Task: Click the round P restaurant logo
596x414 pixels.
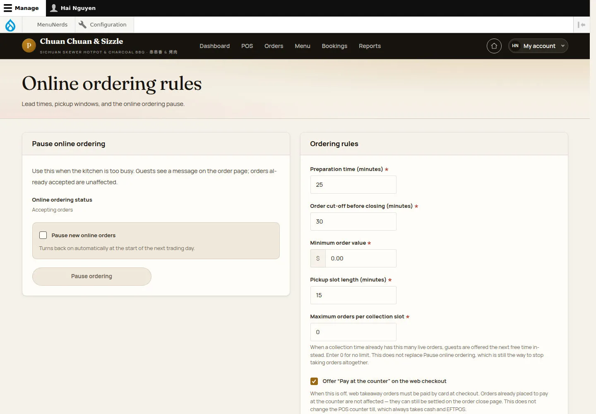Action: 29,46
